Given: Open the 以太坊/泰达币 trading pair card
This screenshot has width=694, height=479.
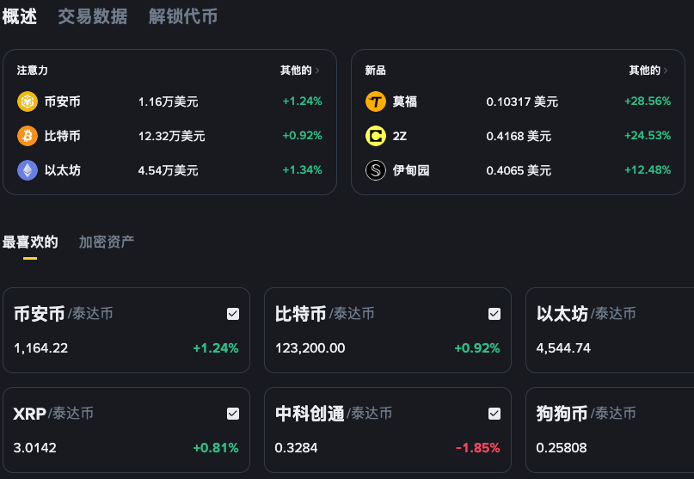Looking at the screenshot, I should 609,330.
